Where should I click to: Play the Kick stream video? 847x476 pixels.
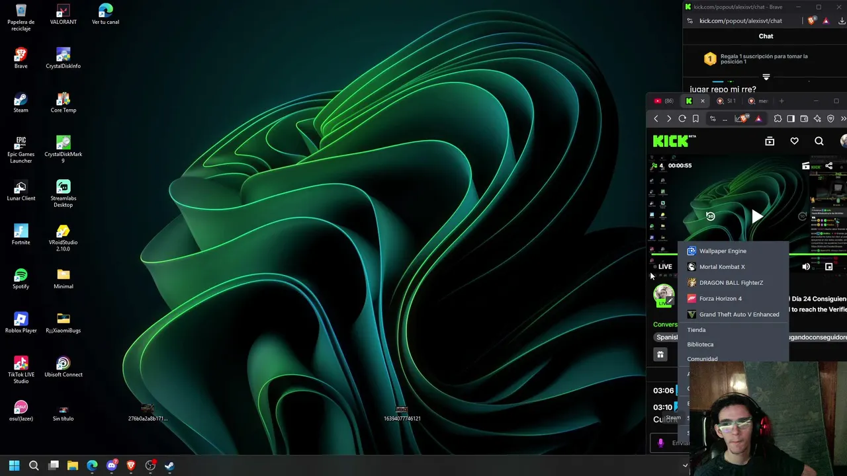click(x=756, y=216)
